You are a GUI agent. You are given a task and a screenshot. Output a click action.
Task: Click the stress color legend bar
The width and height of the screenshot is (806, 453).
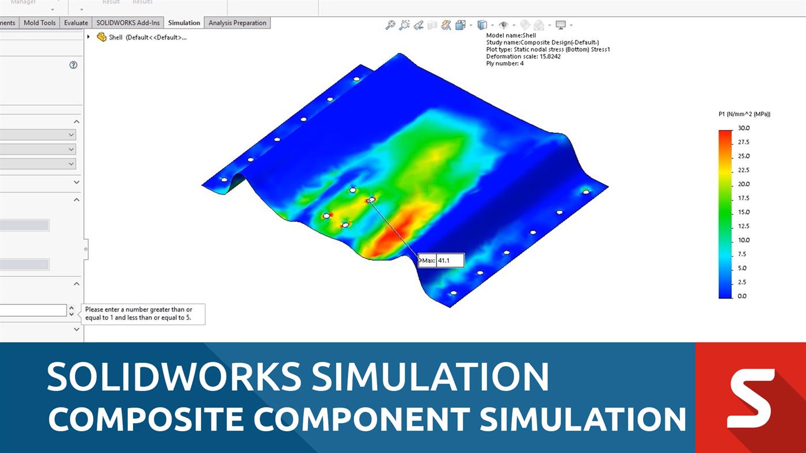725,214
